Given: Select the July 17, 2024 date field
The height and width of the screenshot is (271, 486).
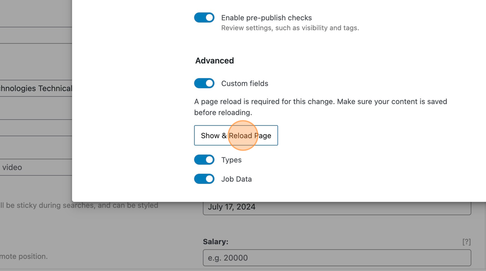Looking at the screenshot, I should 337,207.
